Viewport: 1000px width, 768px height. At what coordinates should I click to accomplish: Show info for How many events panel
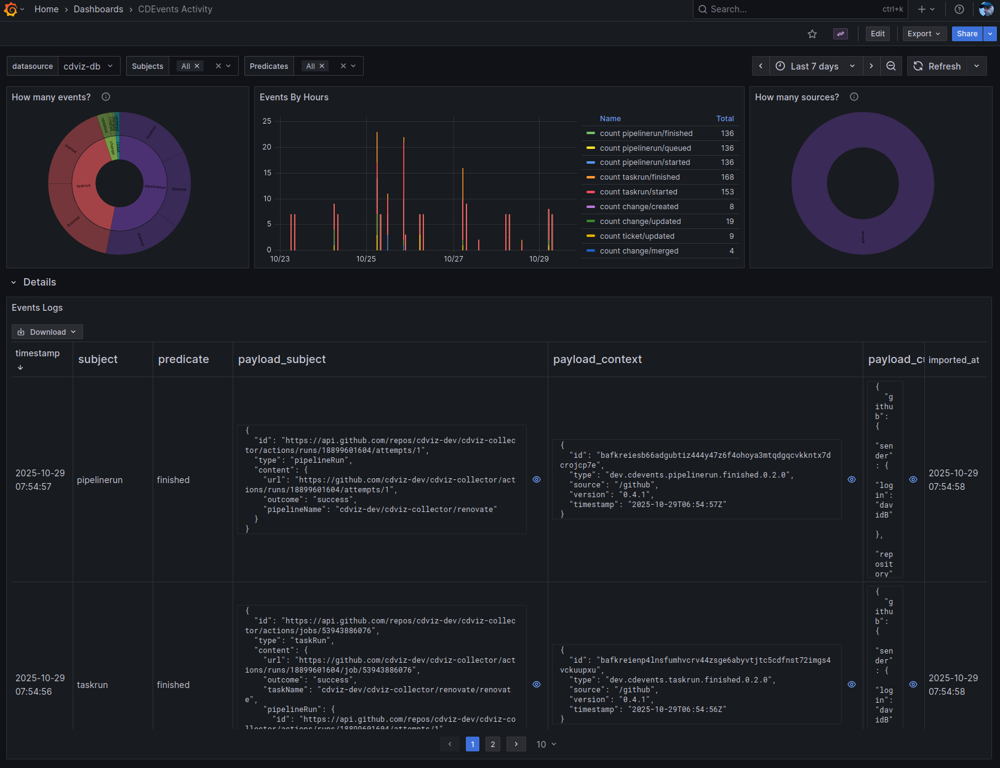coord(106,97)
